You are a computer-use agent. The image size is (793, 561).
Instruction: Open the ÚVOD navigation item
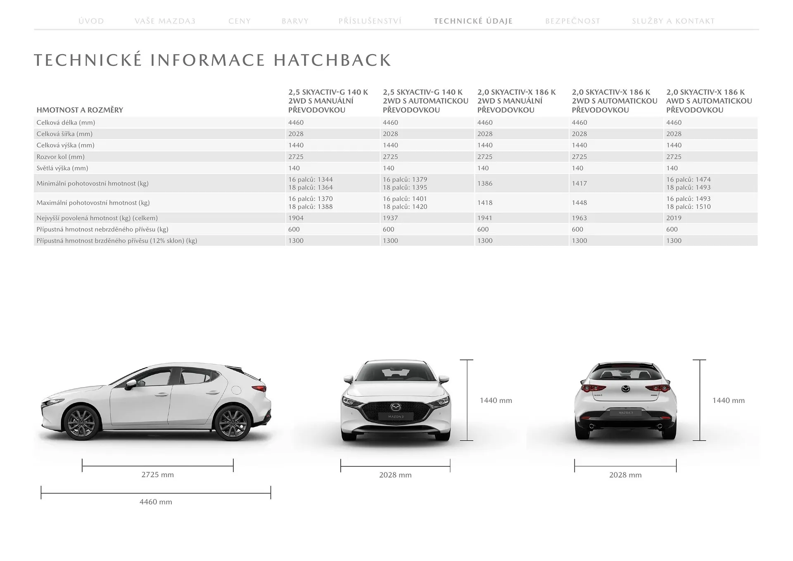(91, 21)
